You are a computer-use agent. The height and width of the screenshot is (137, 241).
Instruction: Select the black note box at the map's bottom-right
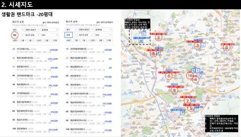click(x=222, y=123)
